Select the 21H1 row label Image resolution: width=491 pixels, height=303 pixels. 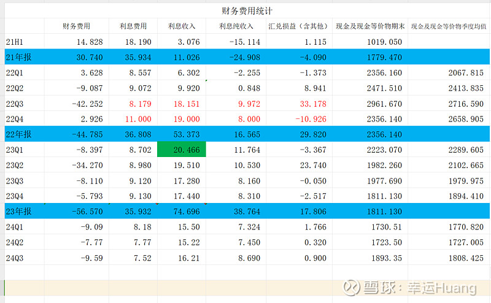pyautogui.click(x=14, y=42)
